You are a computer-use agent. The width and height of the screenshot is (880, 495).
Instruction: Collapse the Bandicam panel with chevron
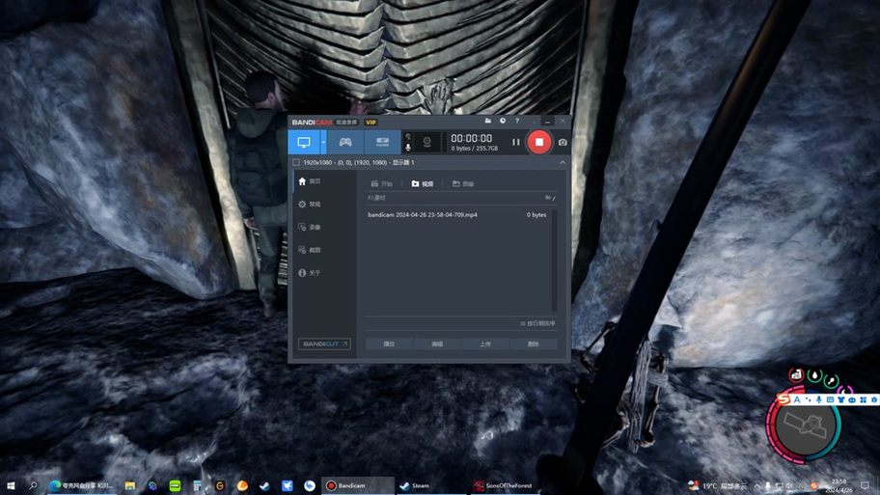(563, 162)
